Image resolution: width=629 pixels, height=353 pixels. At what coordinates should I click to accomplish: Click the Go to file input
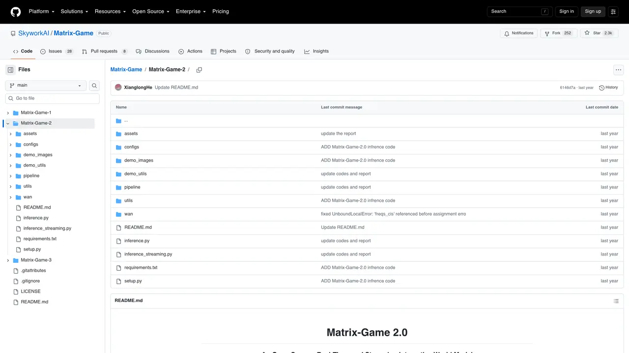pyautogui.click(x=53, y=99)
